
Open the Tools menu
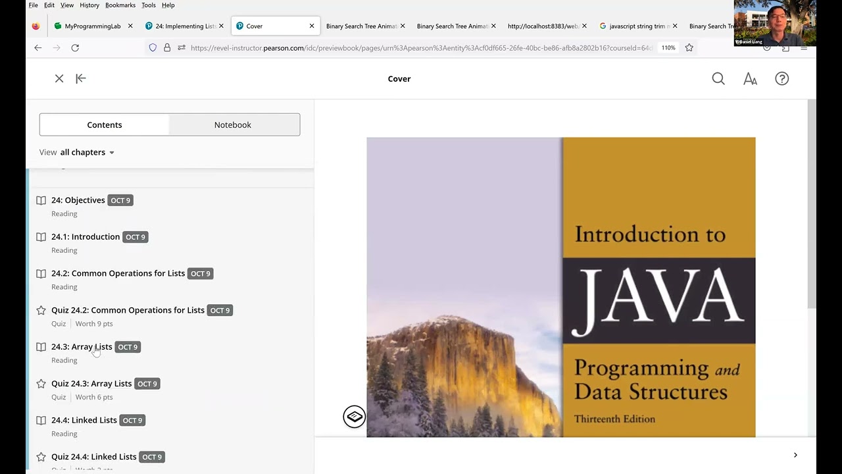(149, 5)
